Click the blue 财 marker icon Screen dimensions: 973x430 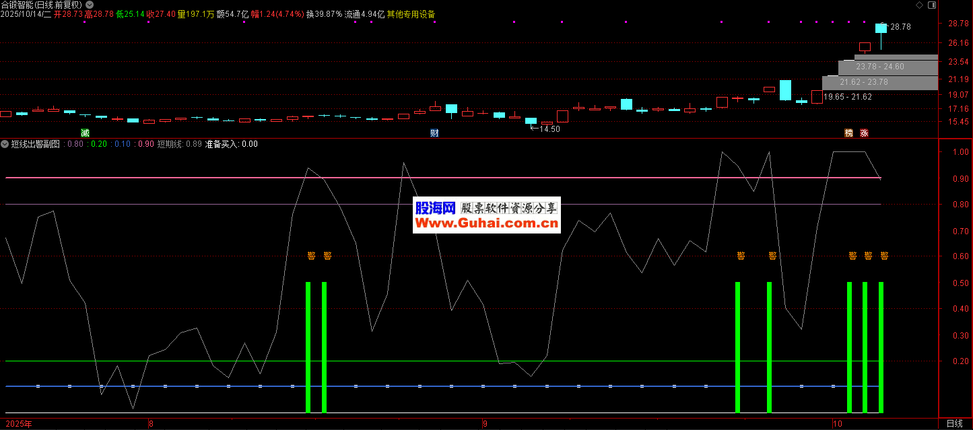[x=434, y=133]
